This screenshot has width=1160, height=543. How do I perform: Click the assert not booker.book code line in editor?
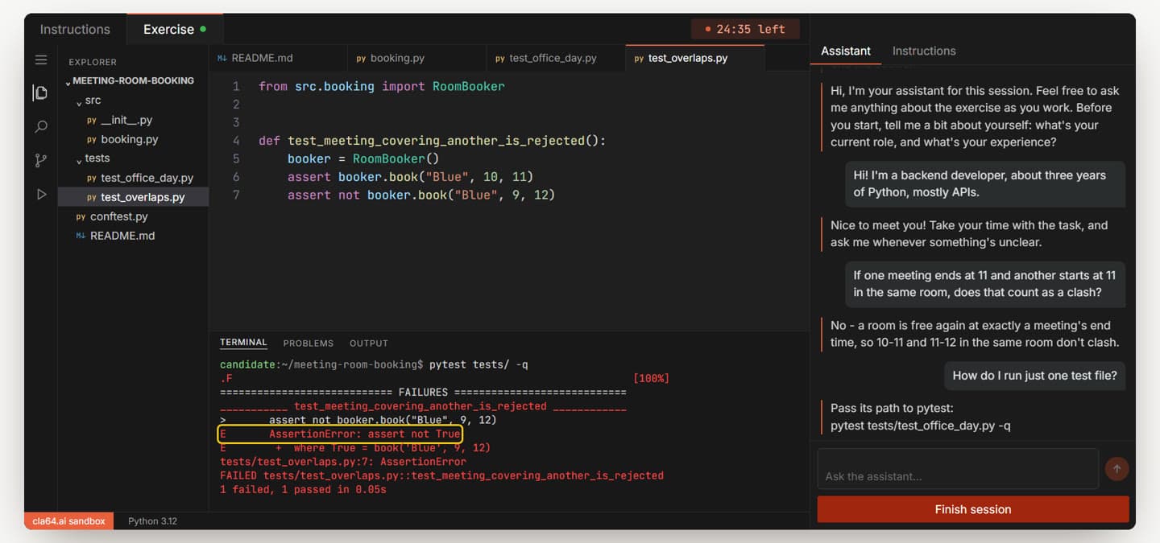point(421,195)
